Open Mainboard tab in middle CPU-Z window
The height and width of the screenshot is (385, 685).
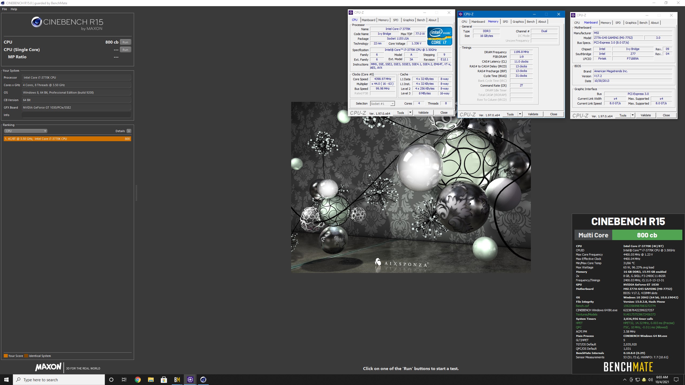(x=478, y=22)
